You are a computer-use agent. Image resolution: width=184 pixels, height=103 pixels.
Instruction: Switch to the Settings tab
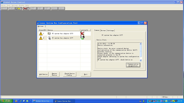click(x=110, y=30)
